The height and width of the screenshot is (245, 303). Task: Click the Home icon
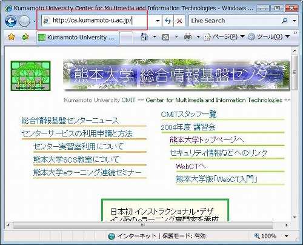pos(144,37)
